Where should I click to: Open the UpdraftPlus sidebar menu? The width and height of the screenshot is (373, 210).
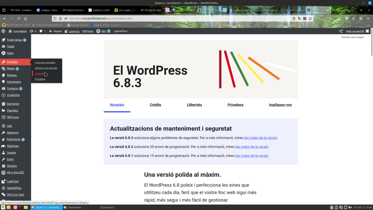tap(14, 188)
